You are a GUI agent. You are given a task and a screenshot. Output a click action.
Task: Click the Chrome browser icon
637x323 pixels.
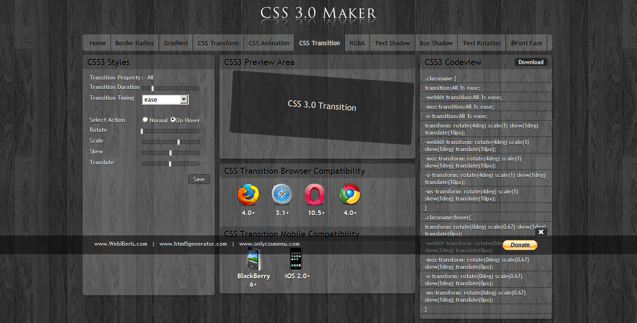pyautogui.click(x=350, y=194)
